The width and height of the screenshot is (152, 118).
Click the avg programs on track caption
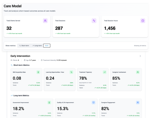click(85, 83)
